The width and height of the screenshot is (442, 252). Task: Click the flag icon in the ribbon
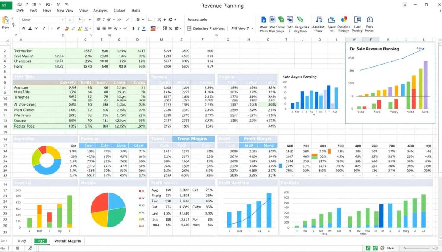(153, 28)
